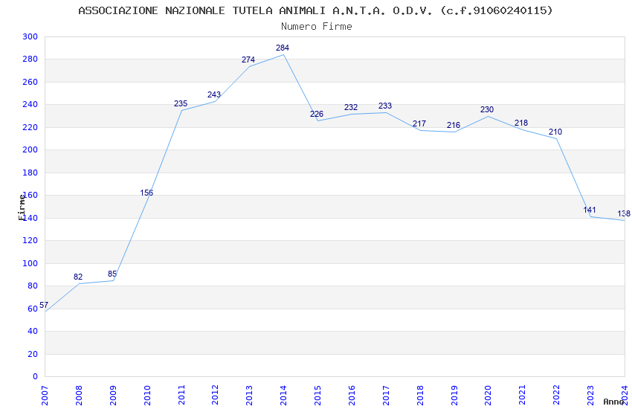Click the y-axis value 100
The width and height of the screenshot is (632, 409).
coord(30,263)
